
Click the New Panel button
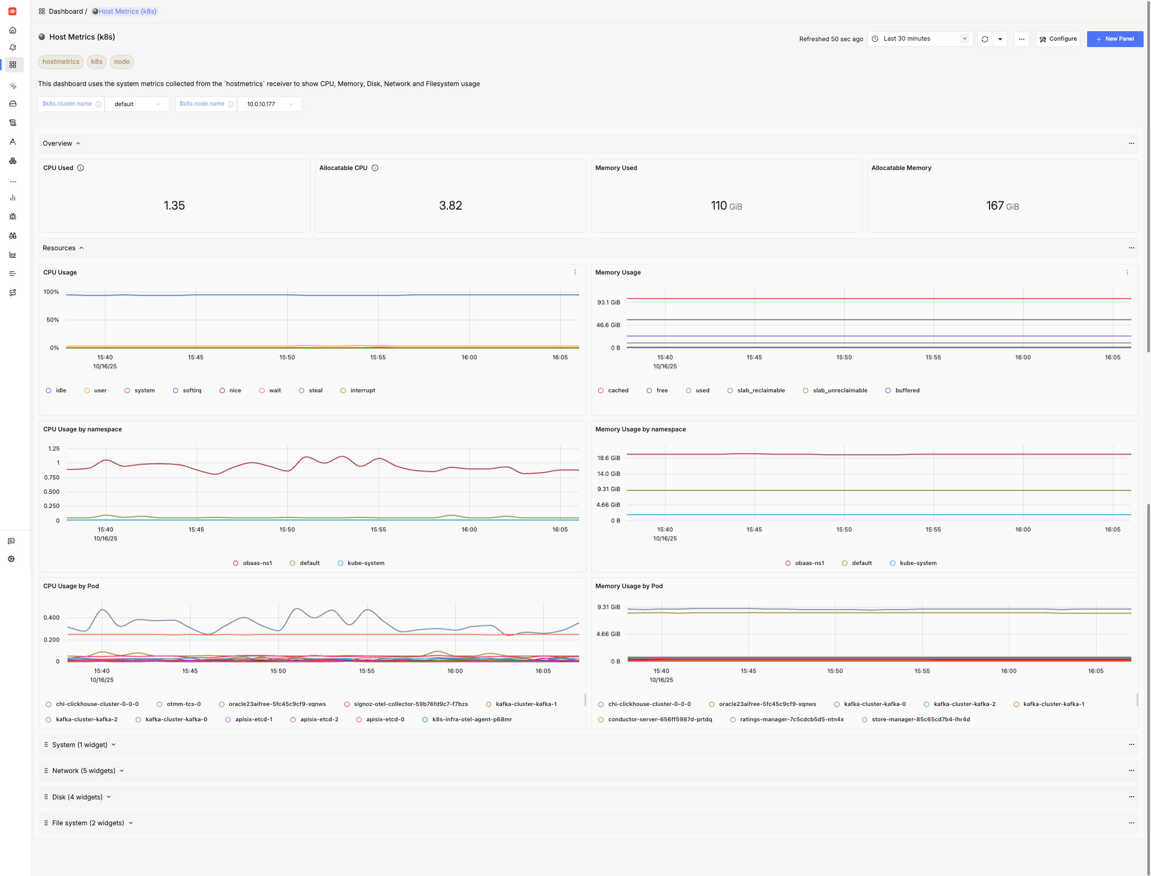[1115, 39]
